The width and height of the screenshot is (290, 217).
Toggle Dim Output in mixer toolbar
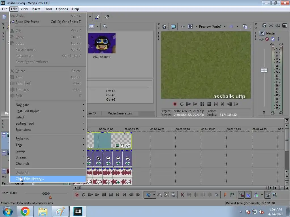click(278, 26)
